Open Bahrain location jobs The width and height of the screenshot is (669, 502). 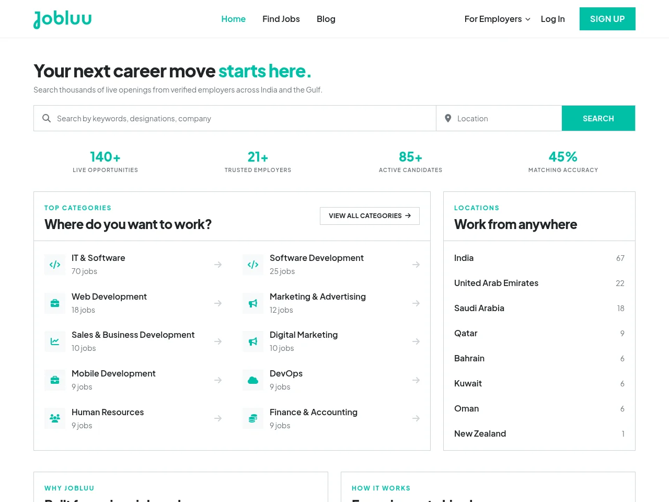coord(539,358)
